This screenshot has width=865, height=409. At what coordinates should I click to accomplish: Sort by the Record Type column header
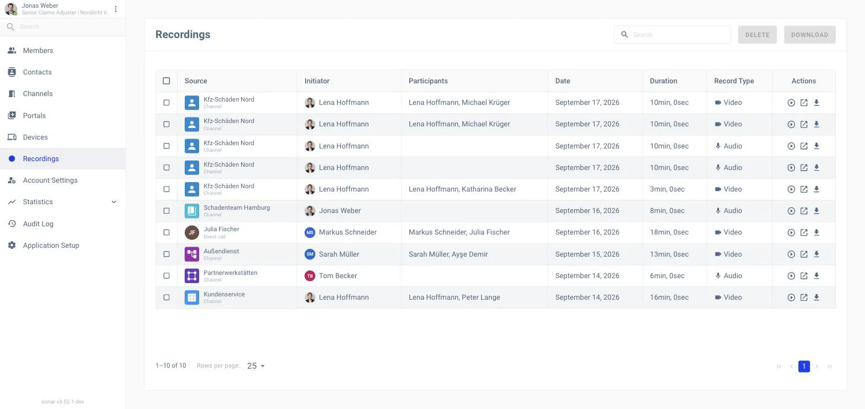[734, 81]
